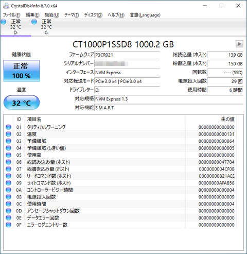
Task: Select the ライトコマンド数 (ホスト) row name
Action: 49,183
